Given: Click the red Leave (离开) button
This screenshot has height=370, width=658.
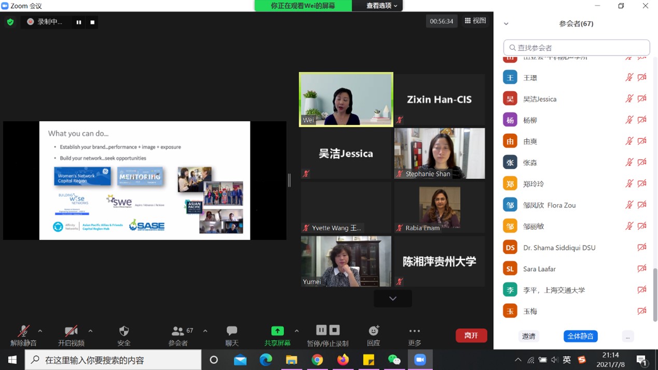Looking at the screenshot, I should (x=471, y=336).
